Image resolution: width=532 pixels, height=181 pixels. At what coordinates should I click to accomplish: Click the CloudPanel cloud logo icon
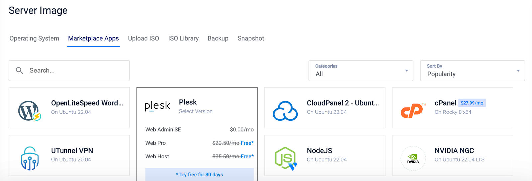(285, 111)
